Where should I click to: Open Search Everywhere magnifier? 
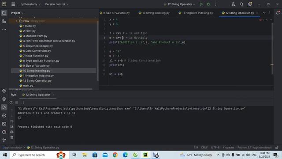[241, 4]
